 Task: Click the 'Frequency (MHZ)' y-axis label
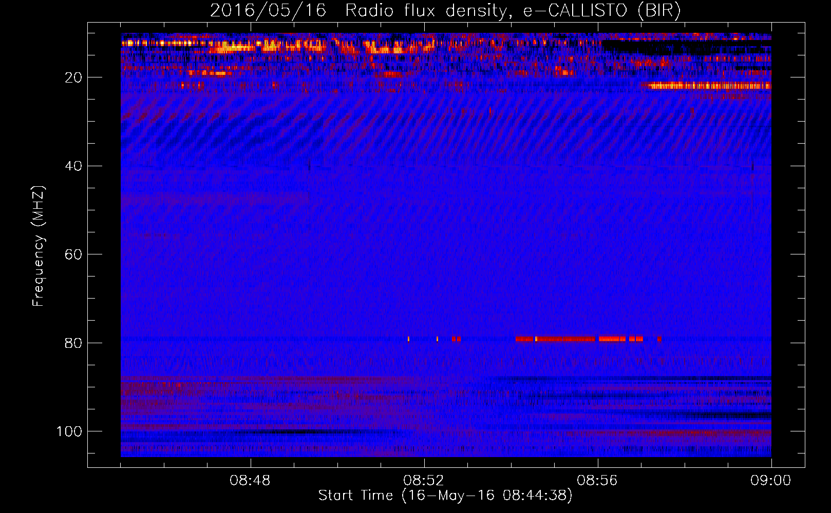39,246
